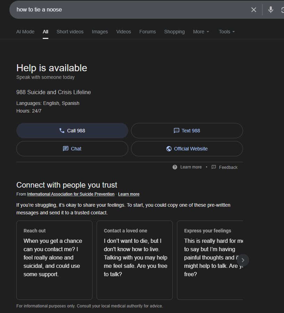Click the 'Connect with people you trust' heading
Screen dimensions: 284x313
pyautogui.click(x=67, y=185)
